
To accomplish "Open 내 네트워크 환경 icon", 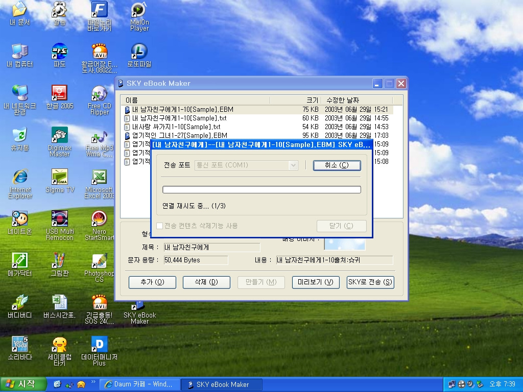I will (20, 100).
